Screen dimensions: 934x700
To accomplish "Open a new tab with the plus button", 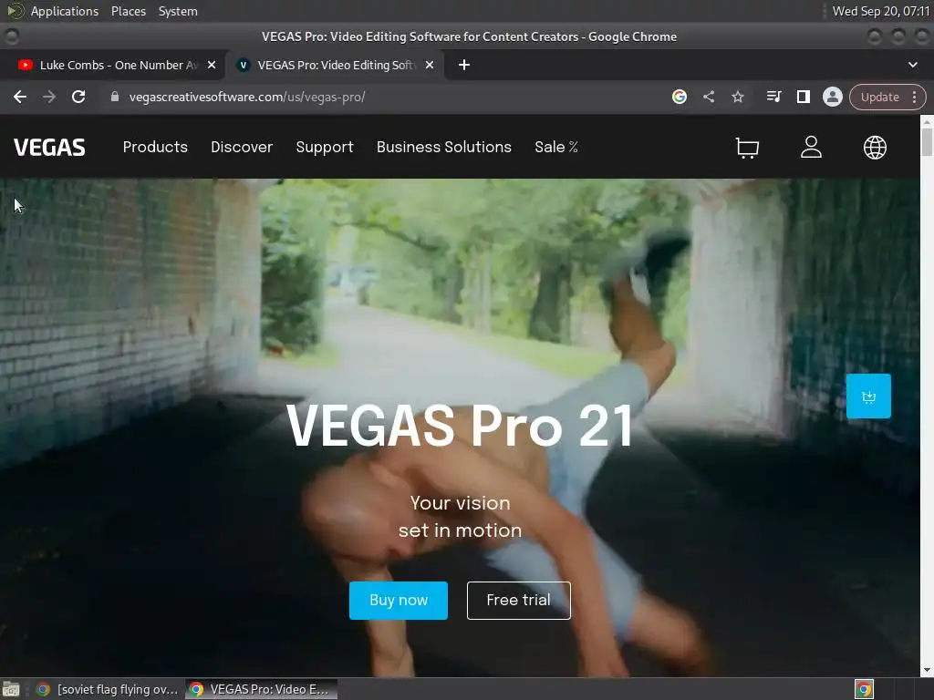I will [464, 65].
